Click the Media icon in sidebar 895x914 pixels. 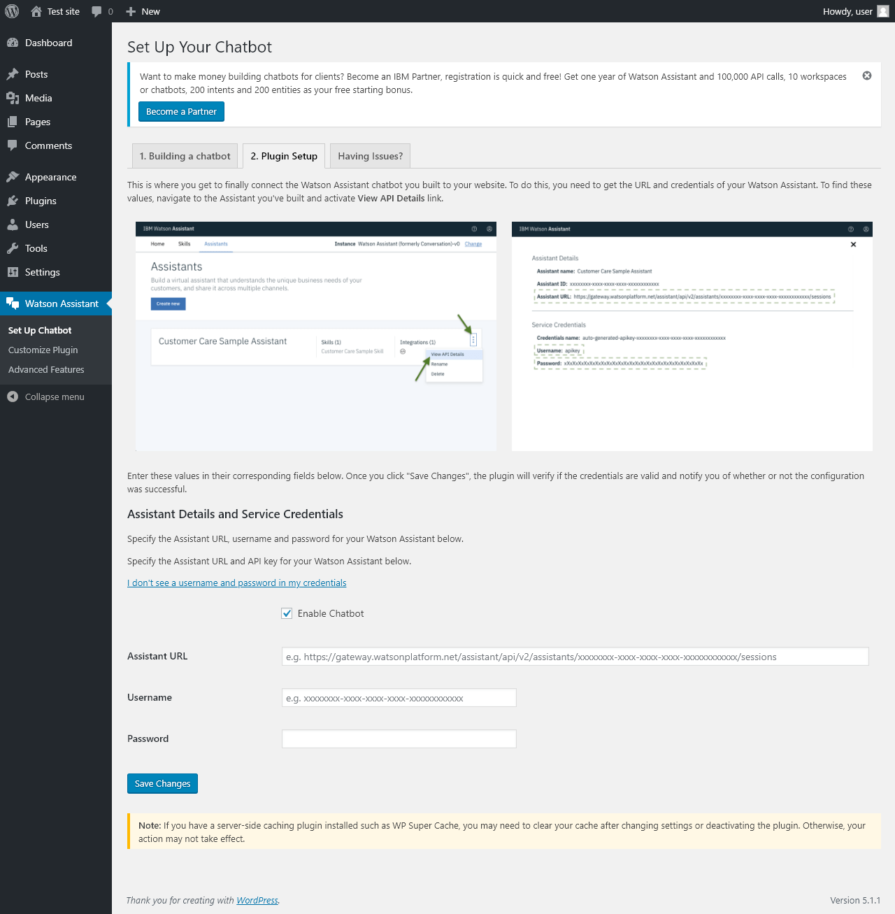click(x=13, y=98)
